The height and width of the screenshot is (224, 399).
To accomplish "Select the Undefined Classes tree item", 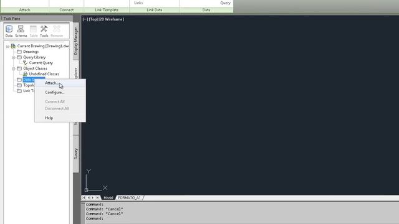I will pyautogui.click(x=44, y=74).
